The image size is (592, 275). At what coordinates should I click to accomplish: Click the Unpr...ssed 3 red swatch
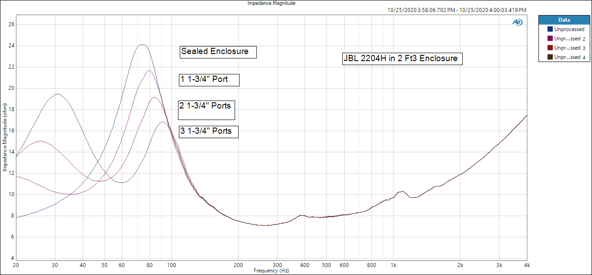(x=550, y=48)
